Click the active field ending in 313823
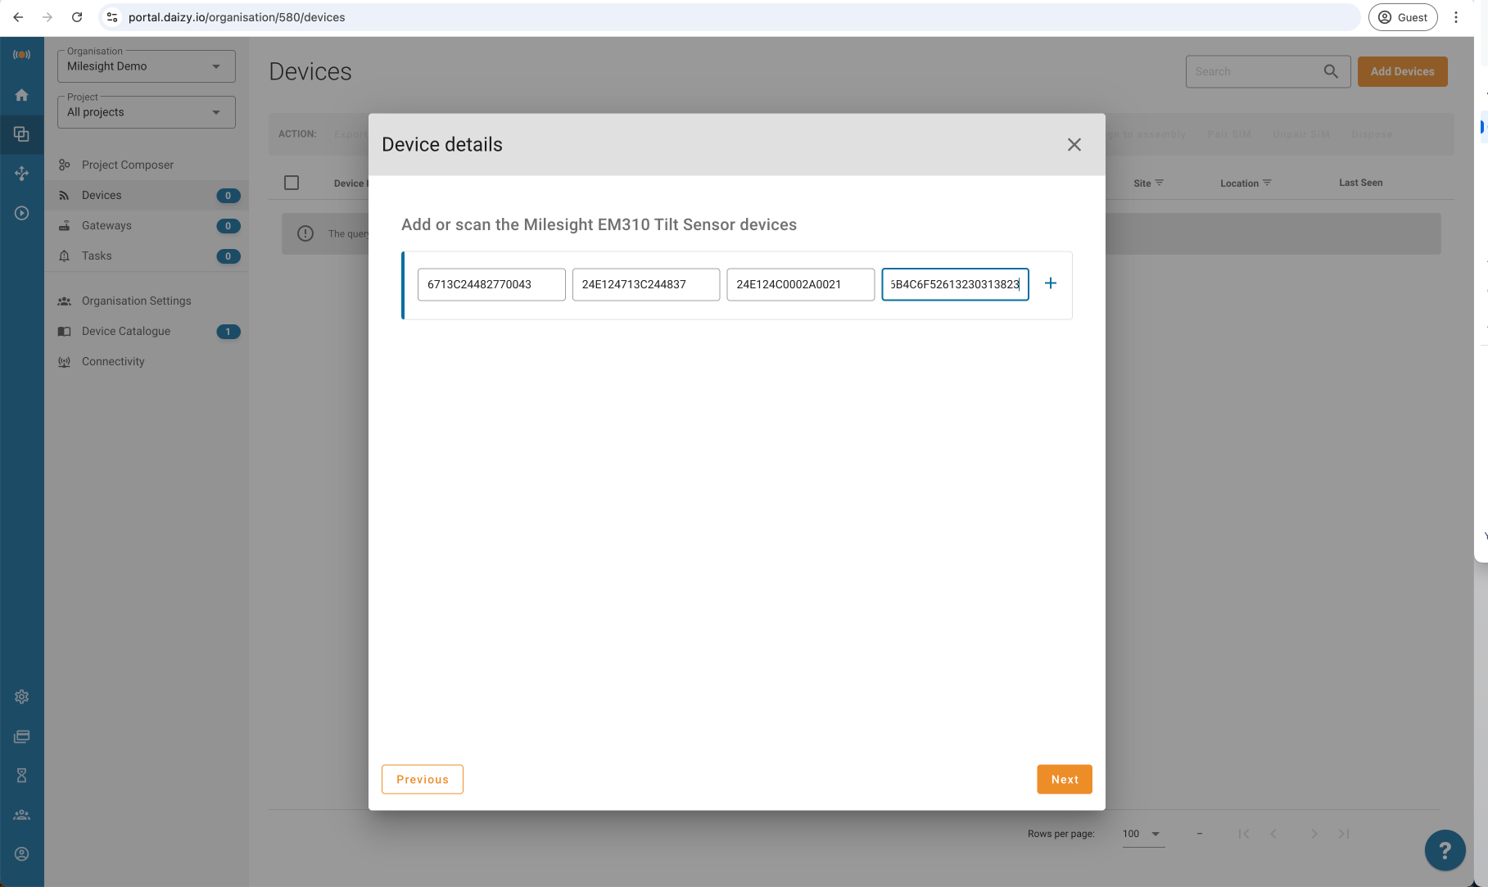Image resolution: width=1488 pixels, height=887 pixels. (956, 284)
